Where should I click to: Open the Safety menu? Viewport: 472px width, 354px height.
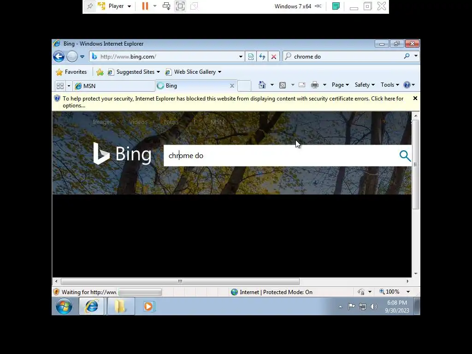pos(365,85)
